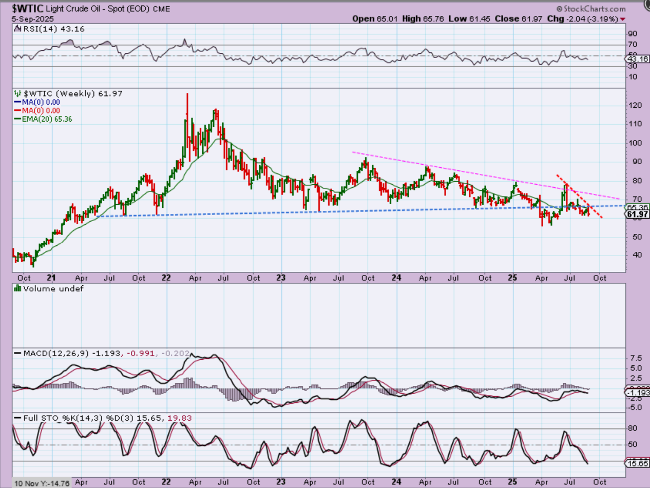Click the 15.65 stochastic value tag
The height and width of the screenshot is (488, 650).
click(x=637, y=463)
